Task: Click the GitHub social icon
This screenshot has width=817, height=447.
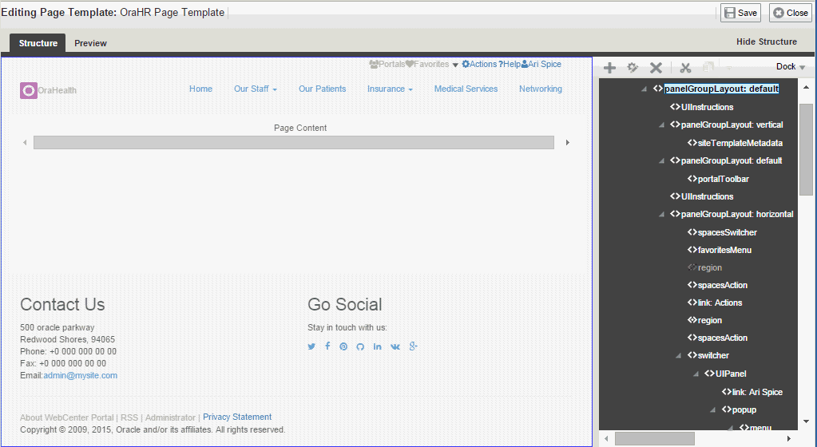Action: tap(360, 346)
